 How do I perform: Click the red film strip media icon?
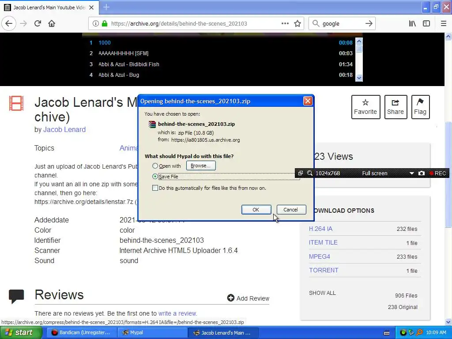click(x=16, y=103)
